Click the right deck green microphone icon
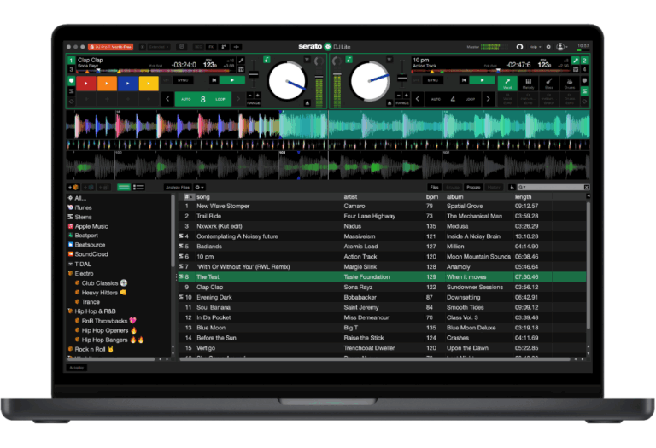 576,61
